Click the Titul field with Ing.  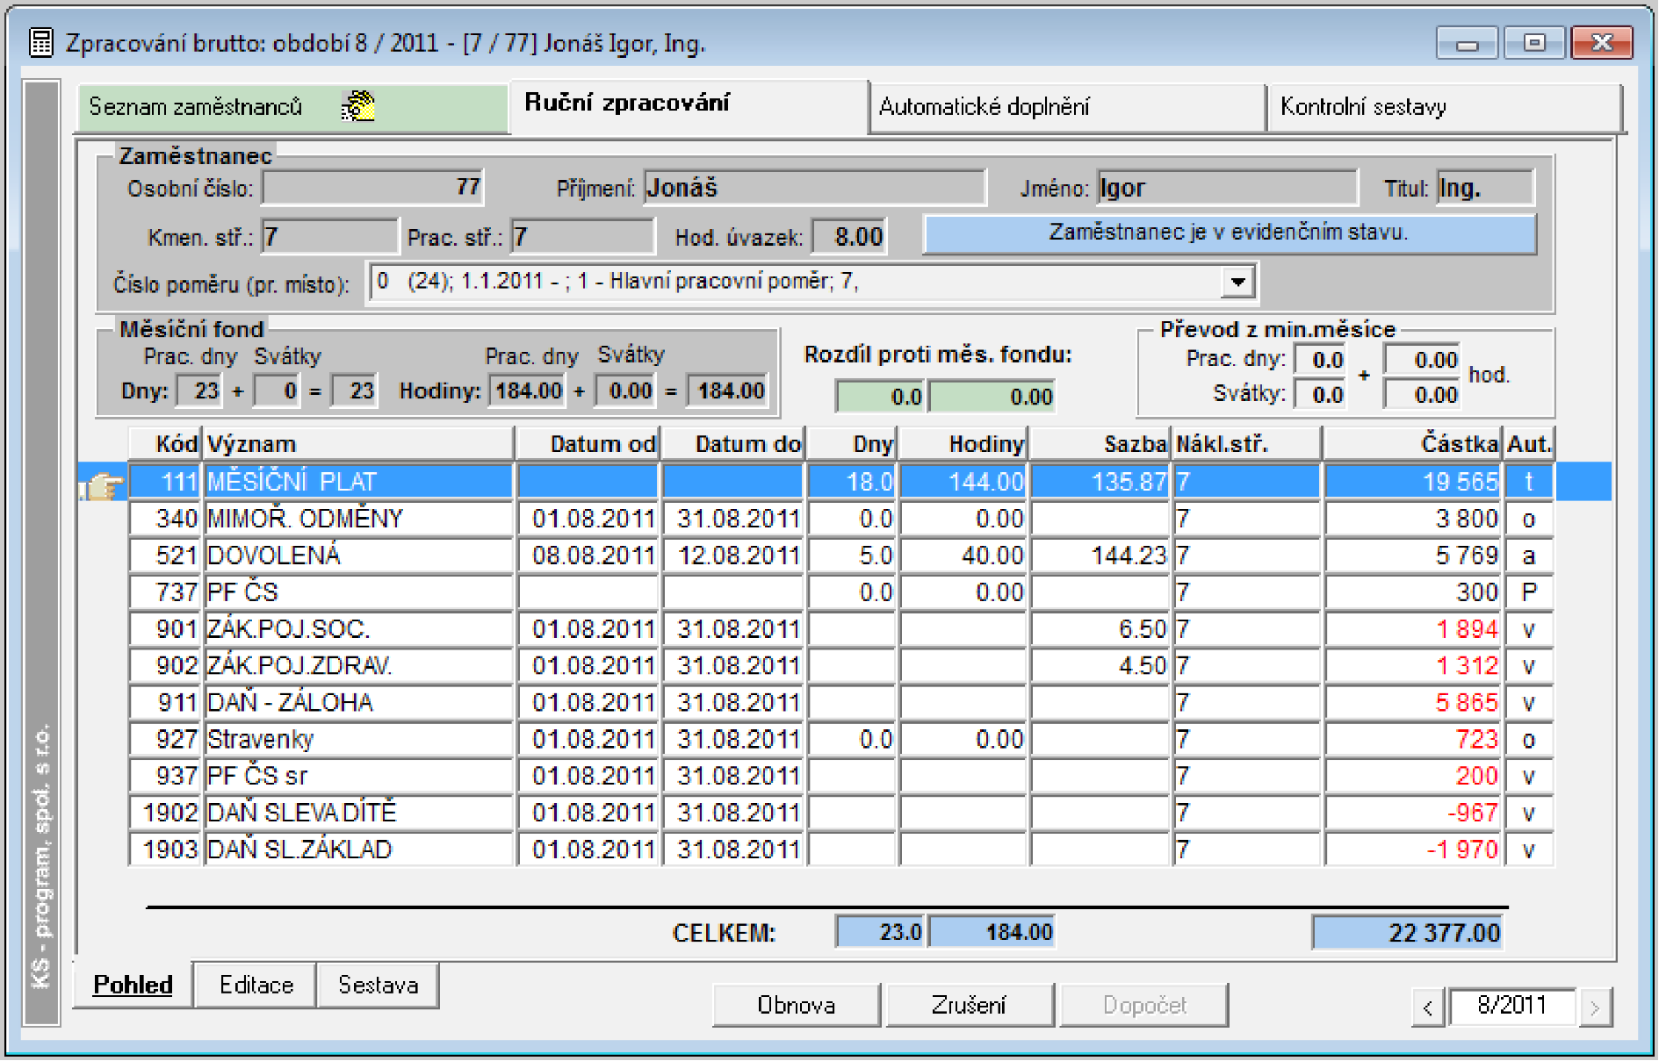(x=1485, y=188)
